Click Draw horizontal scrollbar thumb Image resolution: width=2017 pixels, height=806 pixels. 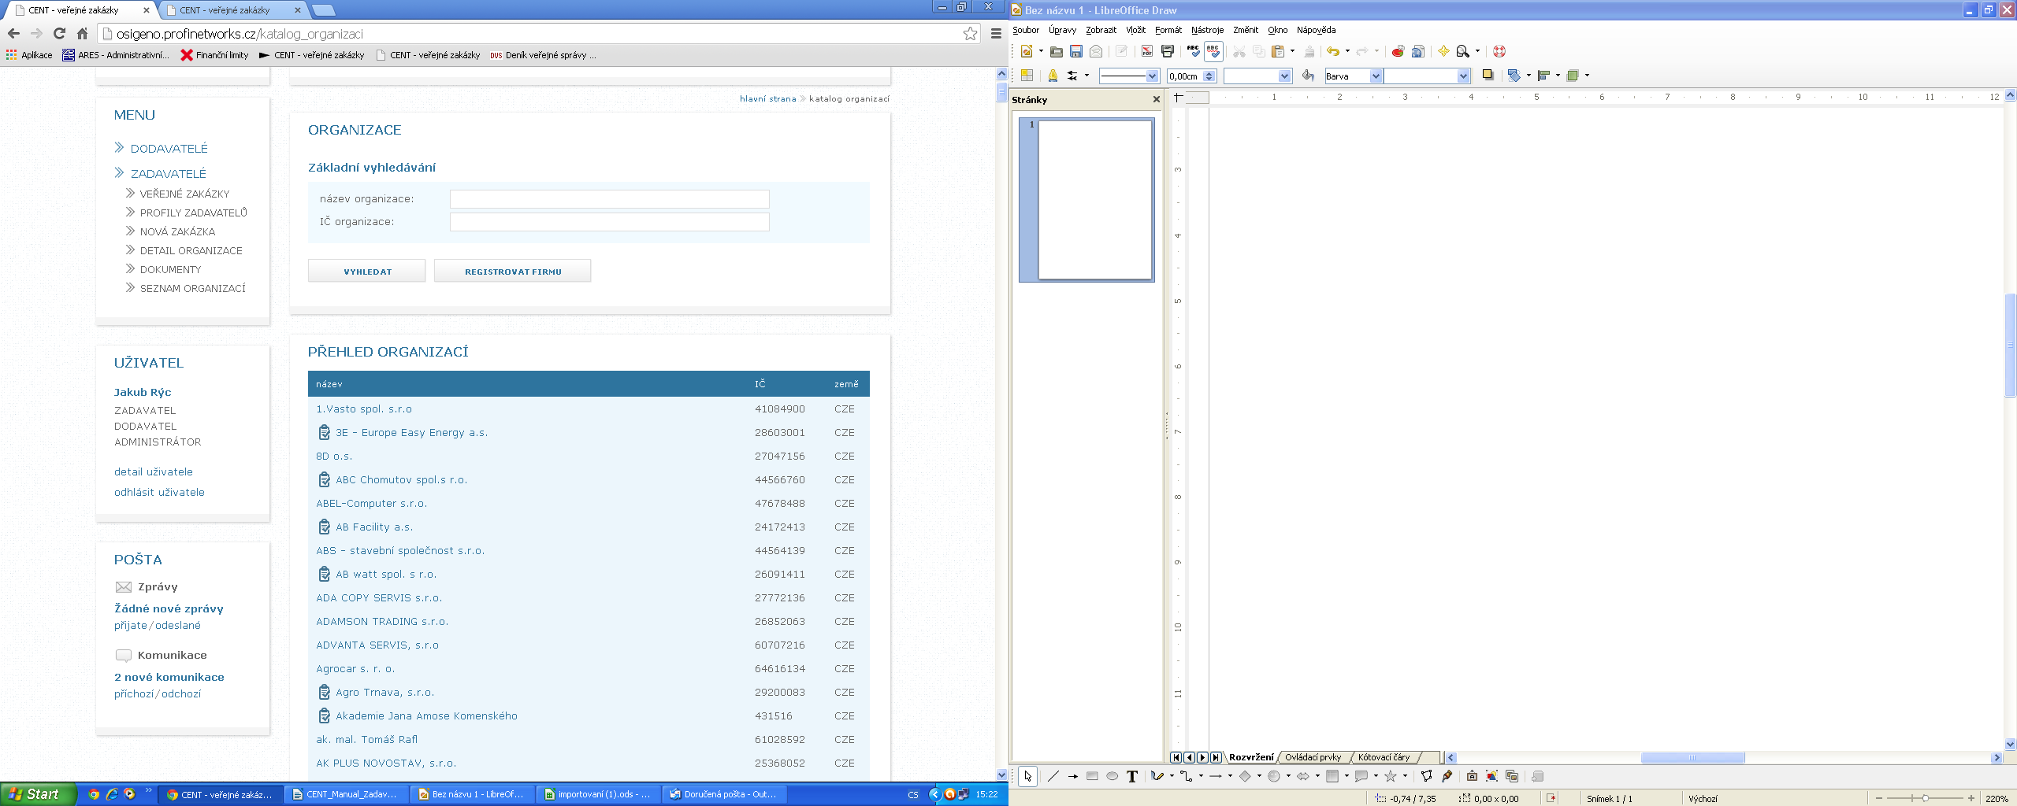(x=1692, y=757)
